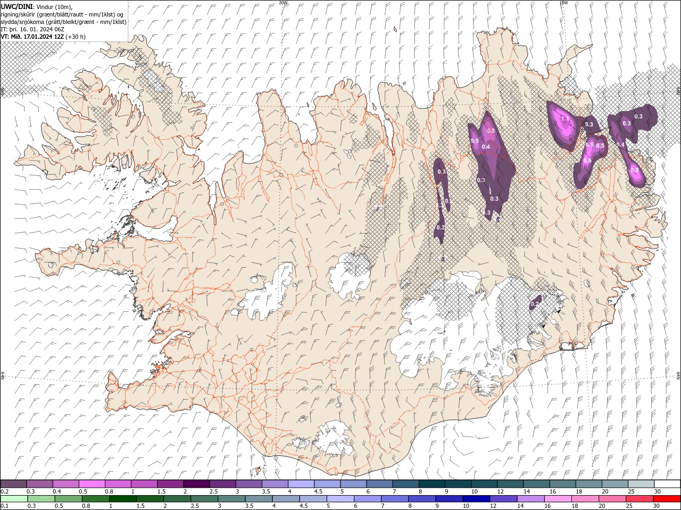The width and height of the screenshot is (681, 510).
Task: Click the white 30 swatch in the upper legend row
Action: tap(667, 484)
